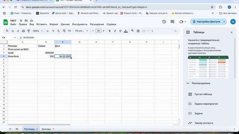Bookmark this page with star icon
Screen dimensions: 239x134
coord(212,7)
